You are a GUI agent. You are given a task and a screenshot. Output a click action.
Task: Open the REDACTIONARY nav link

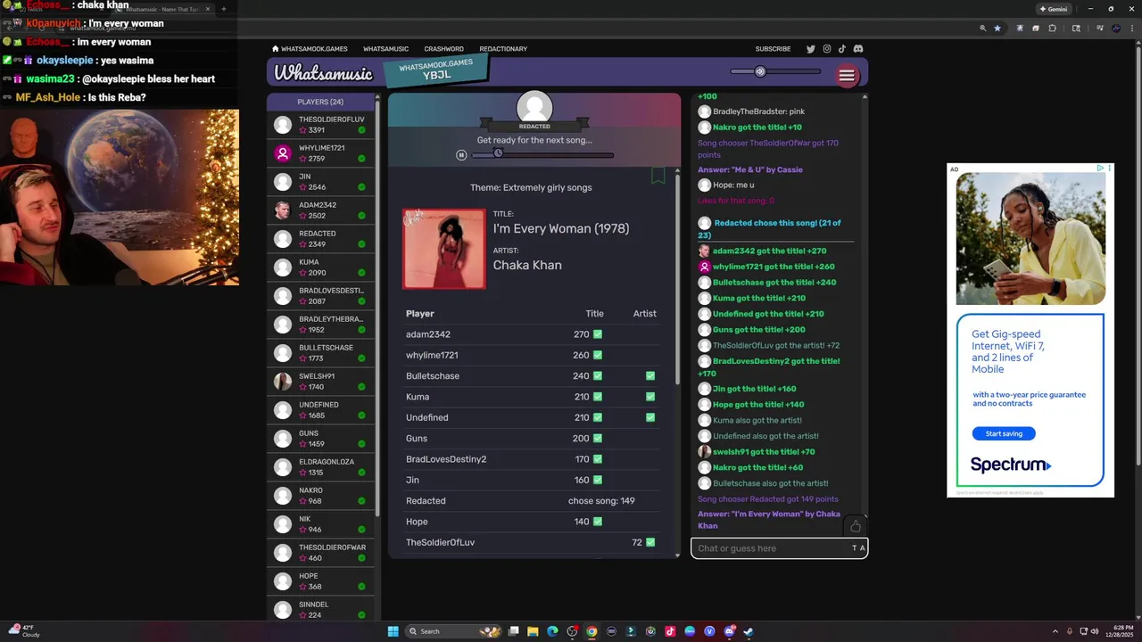tap(503, 49)
